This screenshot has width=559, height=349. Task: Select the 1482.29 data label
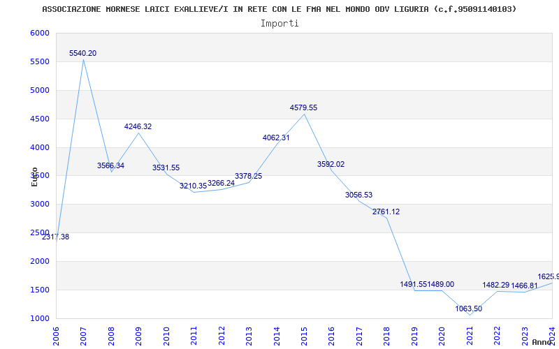(x=496, y=285)
